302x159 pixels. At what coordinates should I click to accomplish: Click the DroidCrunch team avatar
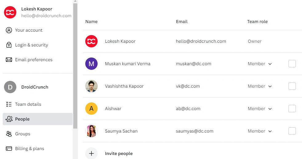10,87
